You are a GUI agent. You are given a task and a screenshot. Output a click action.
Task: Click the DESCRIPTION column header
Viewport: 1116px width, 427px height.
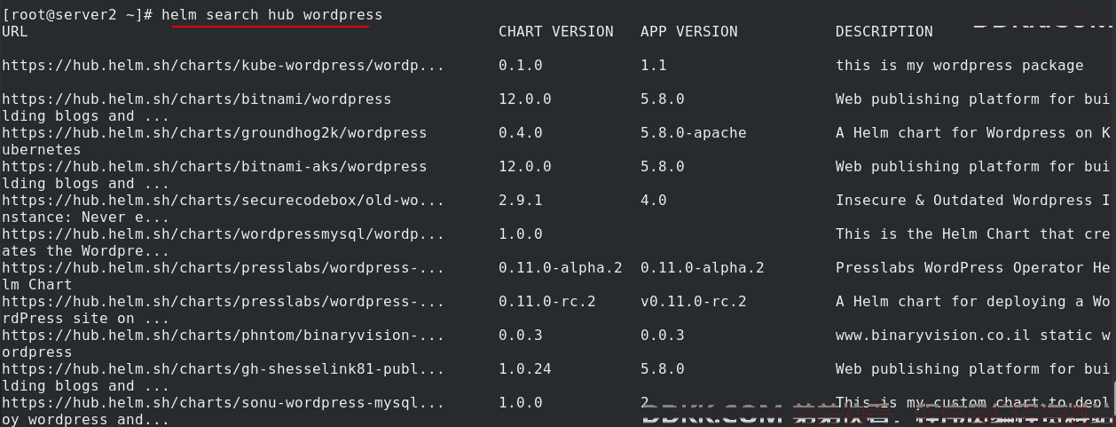coord(884,31)
